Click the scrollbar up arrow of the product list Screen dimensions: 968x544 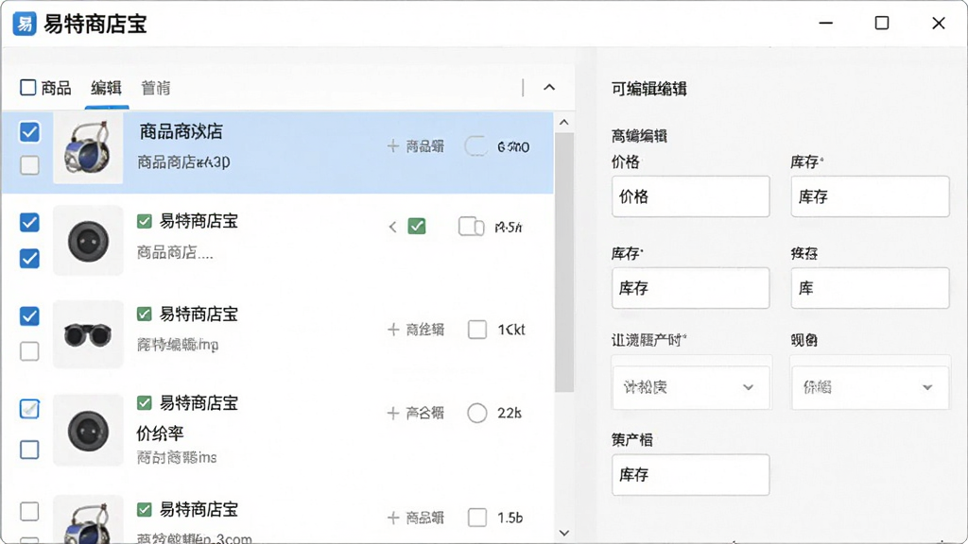(x=563, y=122)
